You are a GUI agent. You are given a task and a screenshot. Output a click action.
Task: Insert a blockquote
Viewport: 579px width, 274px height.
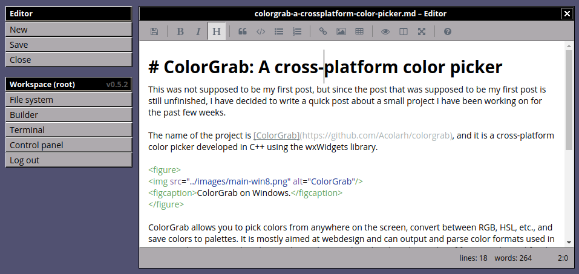pos(242,31)
